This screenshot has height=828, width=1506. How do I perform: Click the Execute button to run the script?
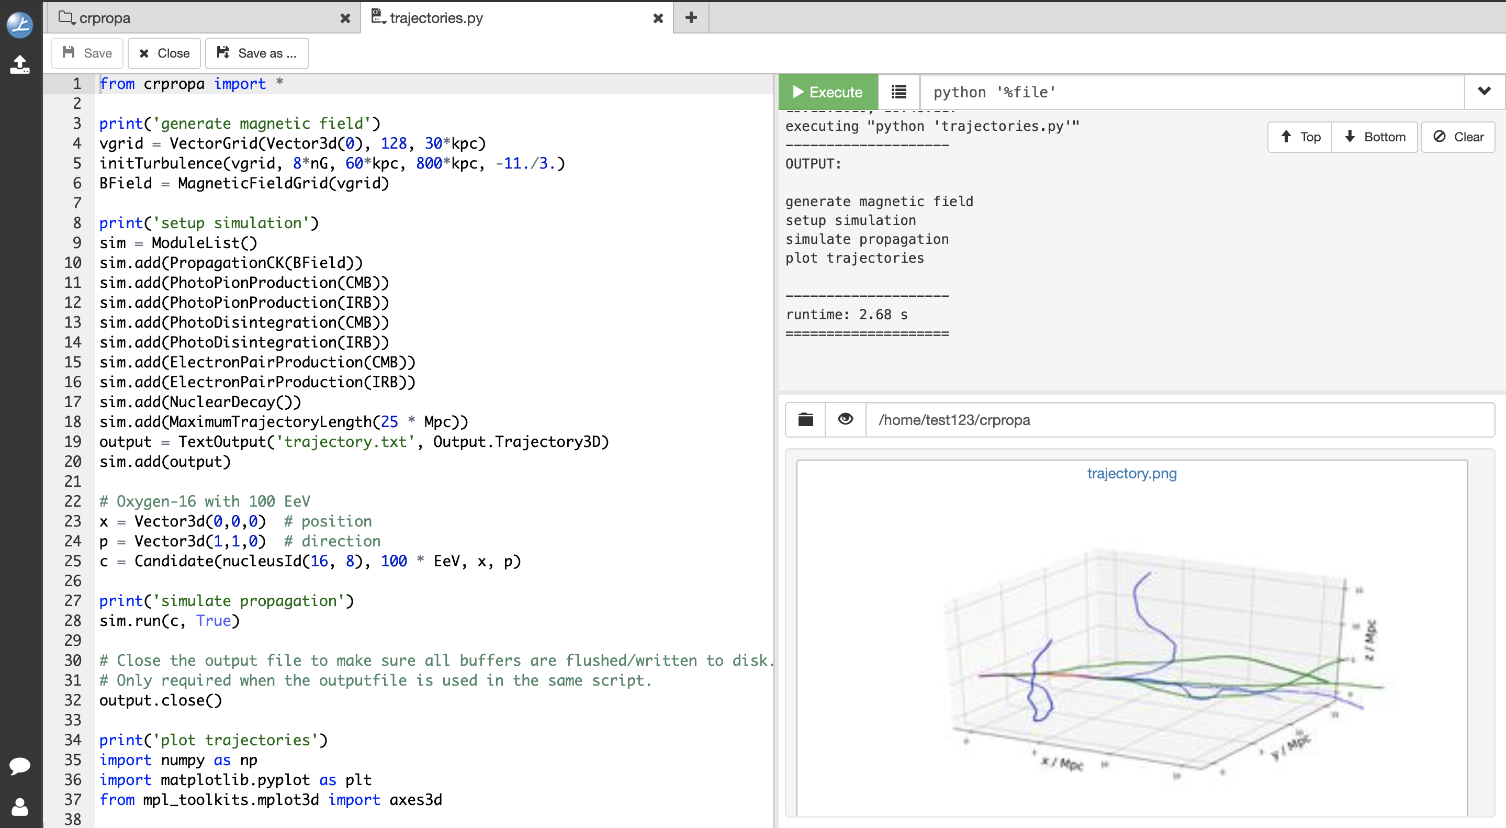[828, 91]
